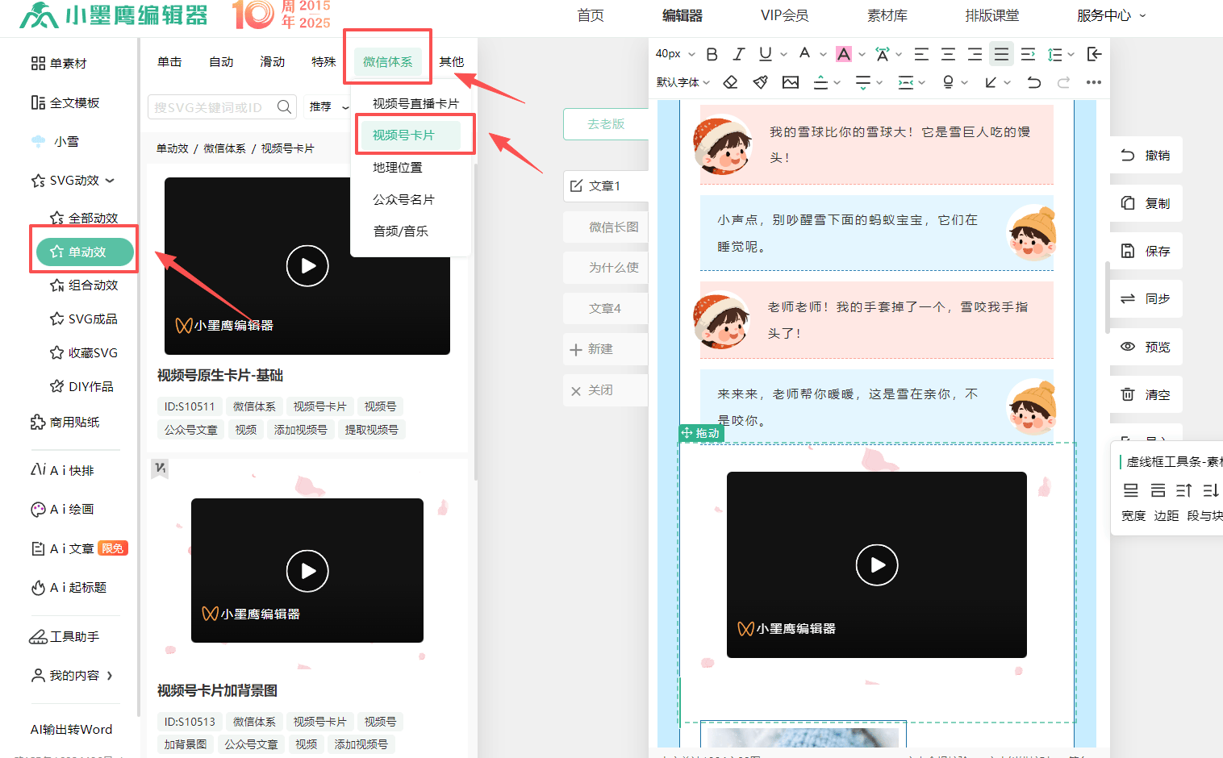Insert an image using the picture icon

click(x=791, y=82)
